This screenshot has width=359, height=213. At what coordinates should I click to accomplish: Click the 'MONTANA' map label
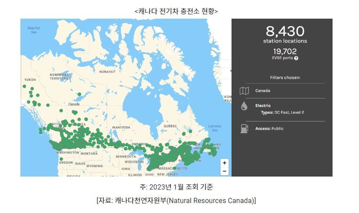point(89,154)
